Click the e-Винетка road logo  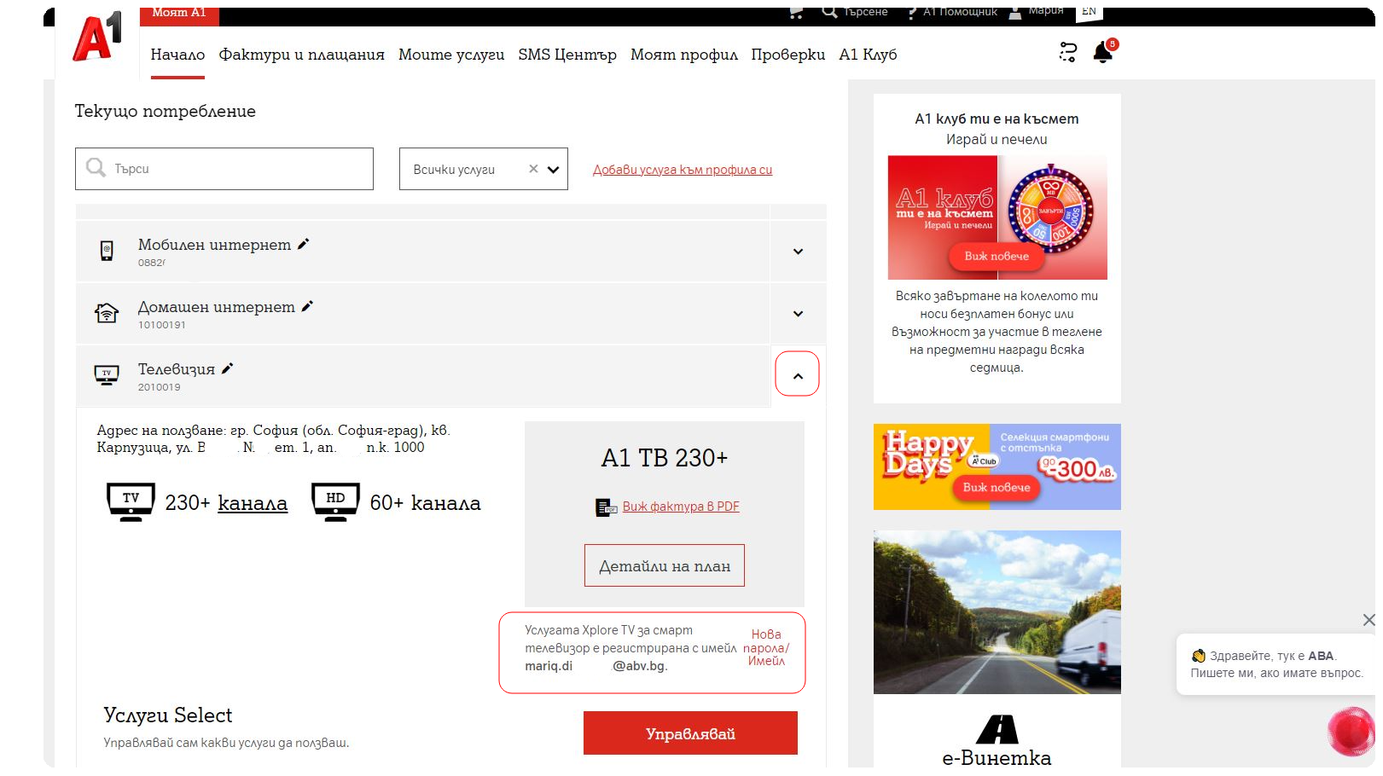(997, 729)
